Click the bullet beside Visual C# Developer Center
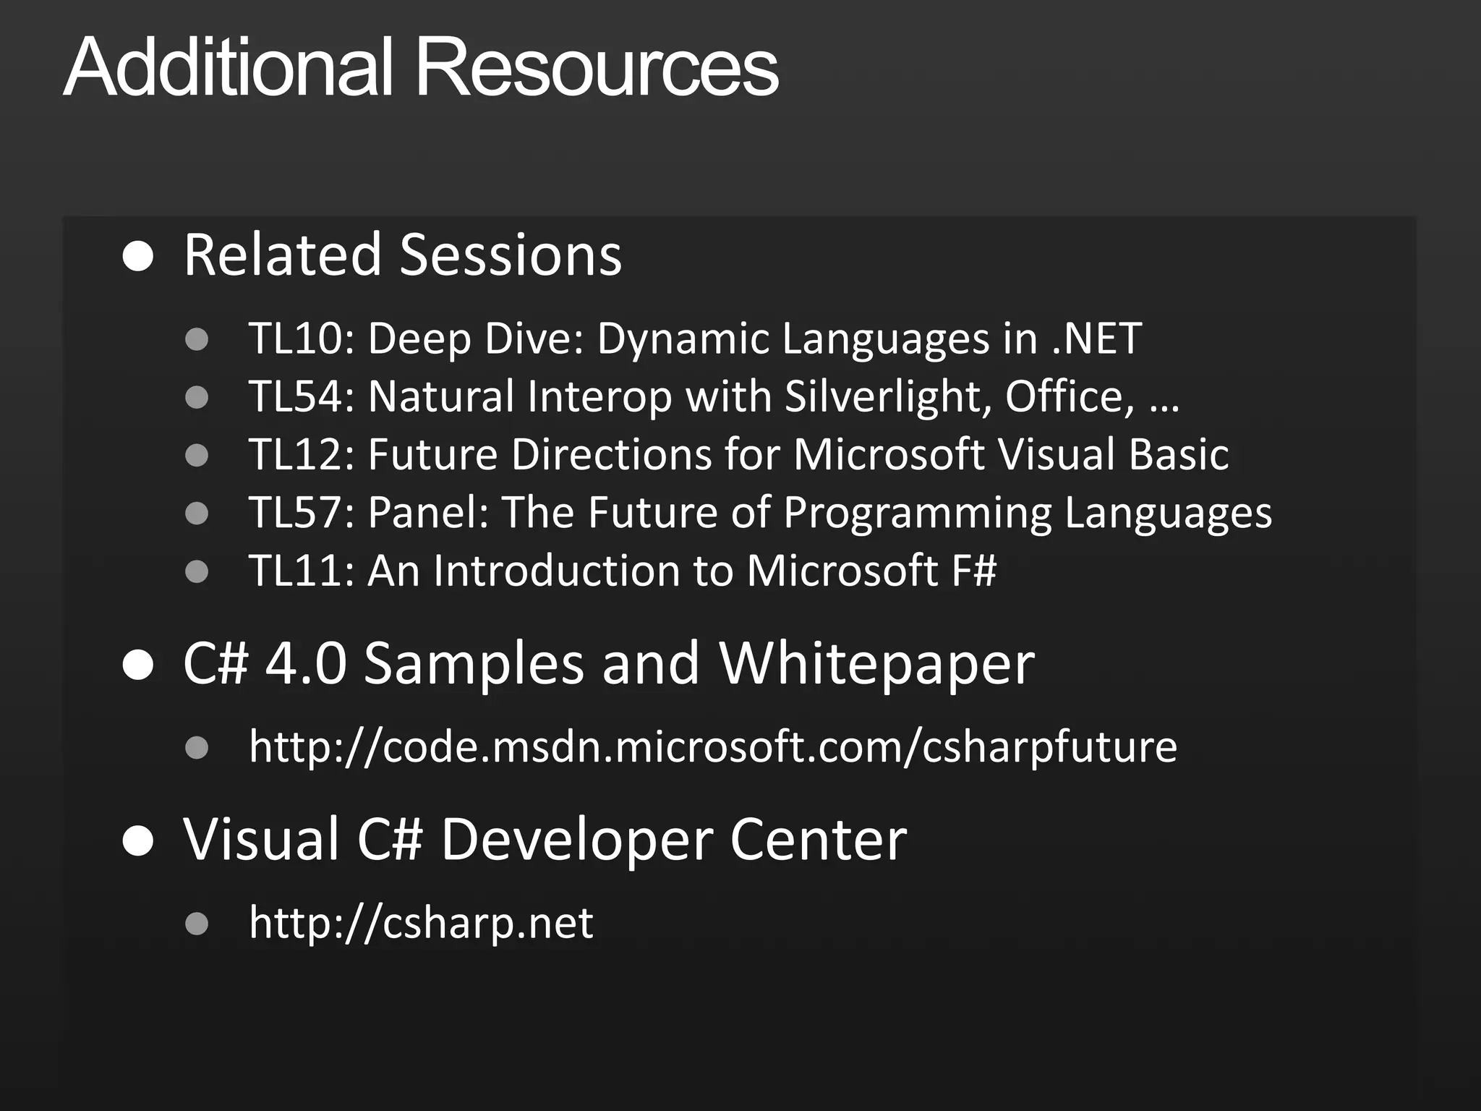The image size is (1481, 1111). coord(138,842)
